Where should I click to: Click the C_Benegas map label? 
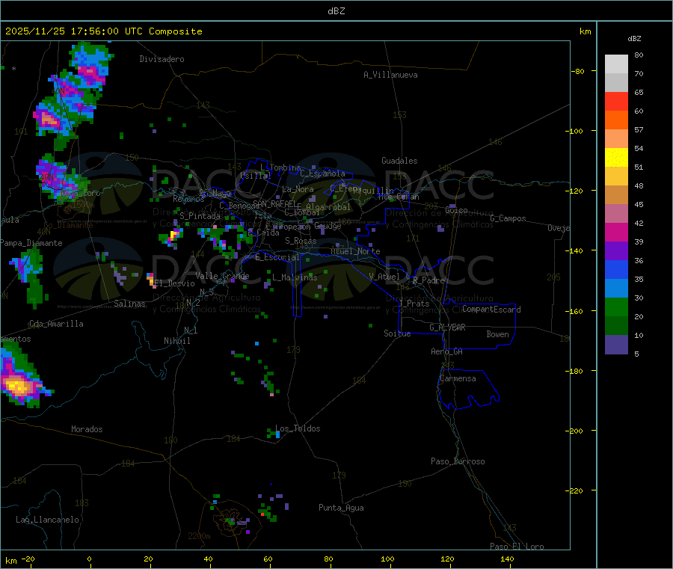coord(239,206)
